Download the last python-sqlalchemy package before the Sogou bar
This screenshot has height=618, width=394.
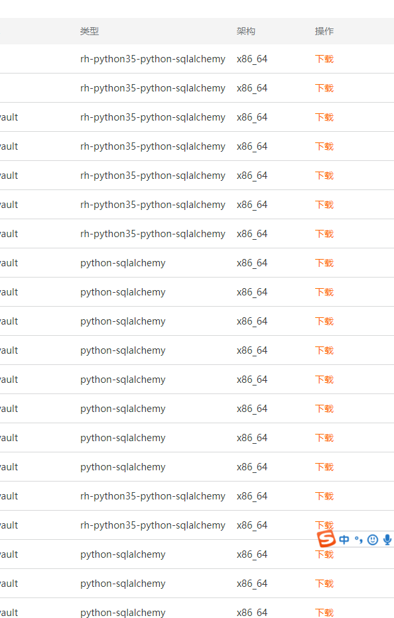tap(324, 466)
